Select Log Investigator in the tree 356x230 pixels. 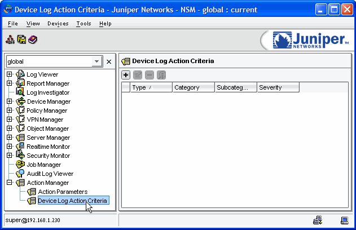pos(48,92)
